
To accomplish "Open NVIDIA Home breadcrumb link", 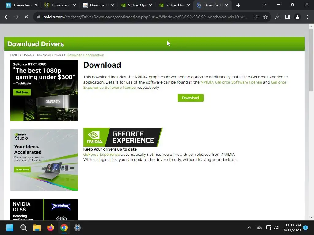I will [21, 55].
